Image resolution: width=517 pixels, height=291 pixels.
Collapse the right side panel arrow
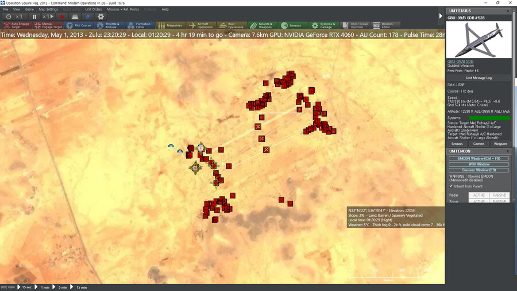(x=441, y=16)
